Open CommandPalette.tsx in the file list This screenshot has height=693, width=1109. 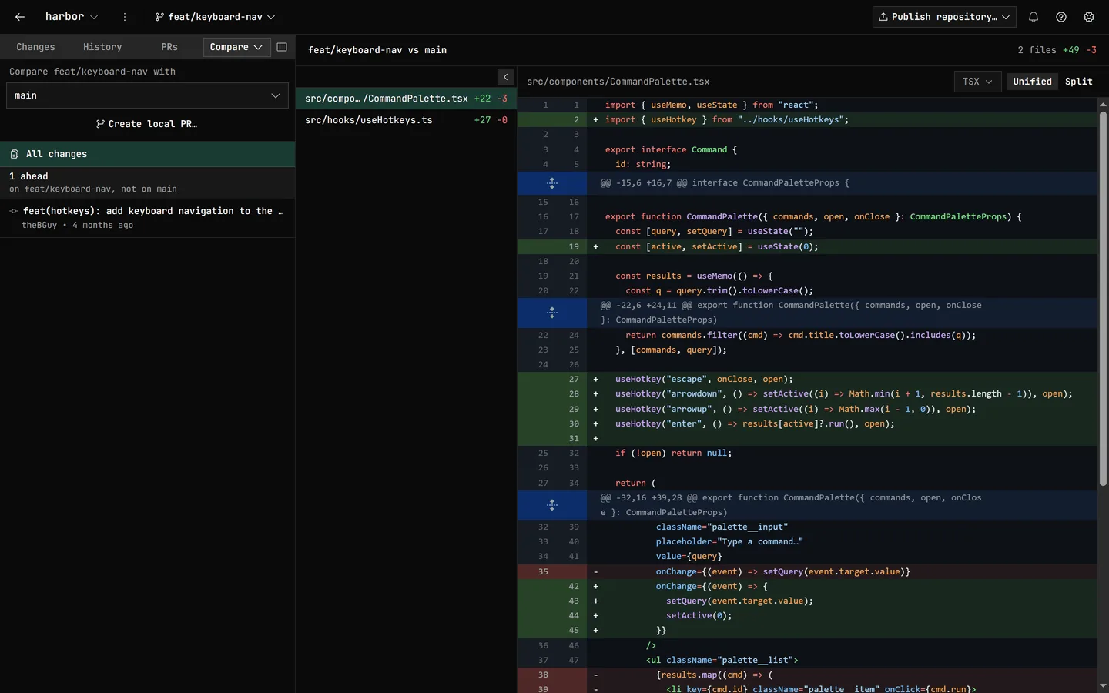coord(406,99)
